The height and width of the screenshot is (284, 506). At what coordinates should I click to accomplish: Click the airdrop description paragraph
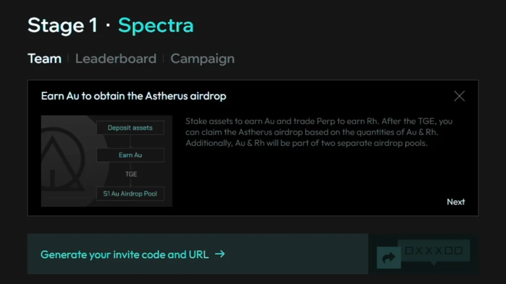[x=319, y=132]
